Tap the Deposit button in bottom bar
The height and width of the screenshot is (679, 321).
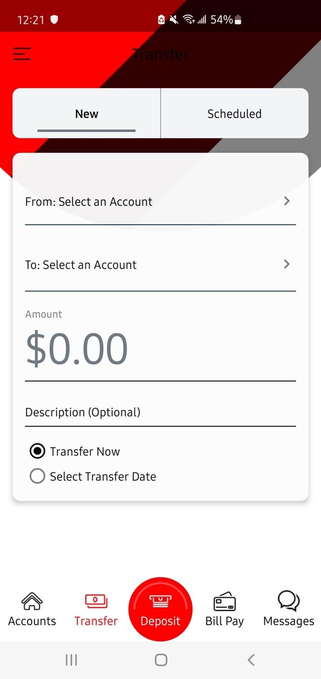pos(160,609)
